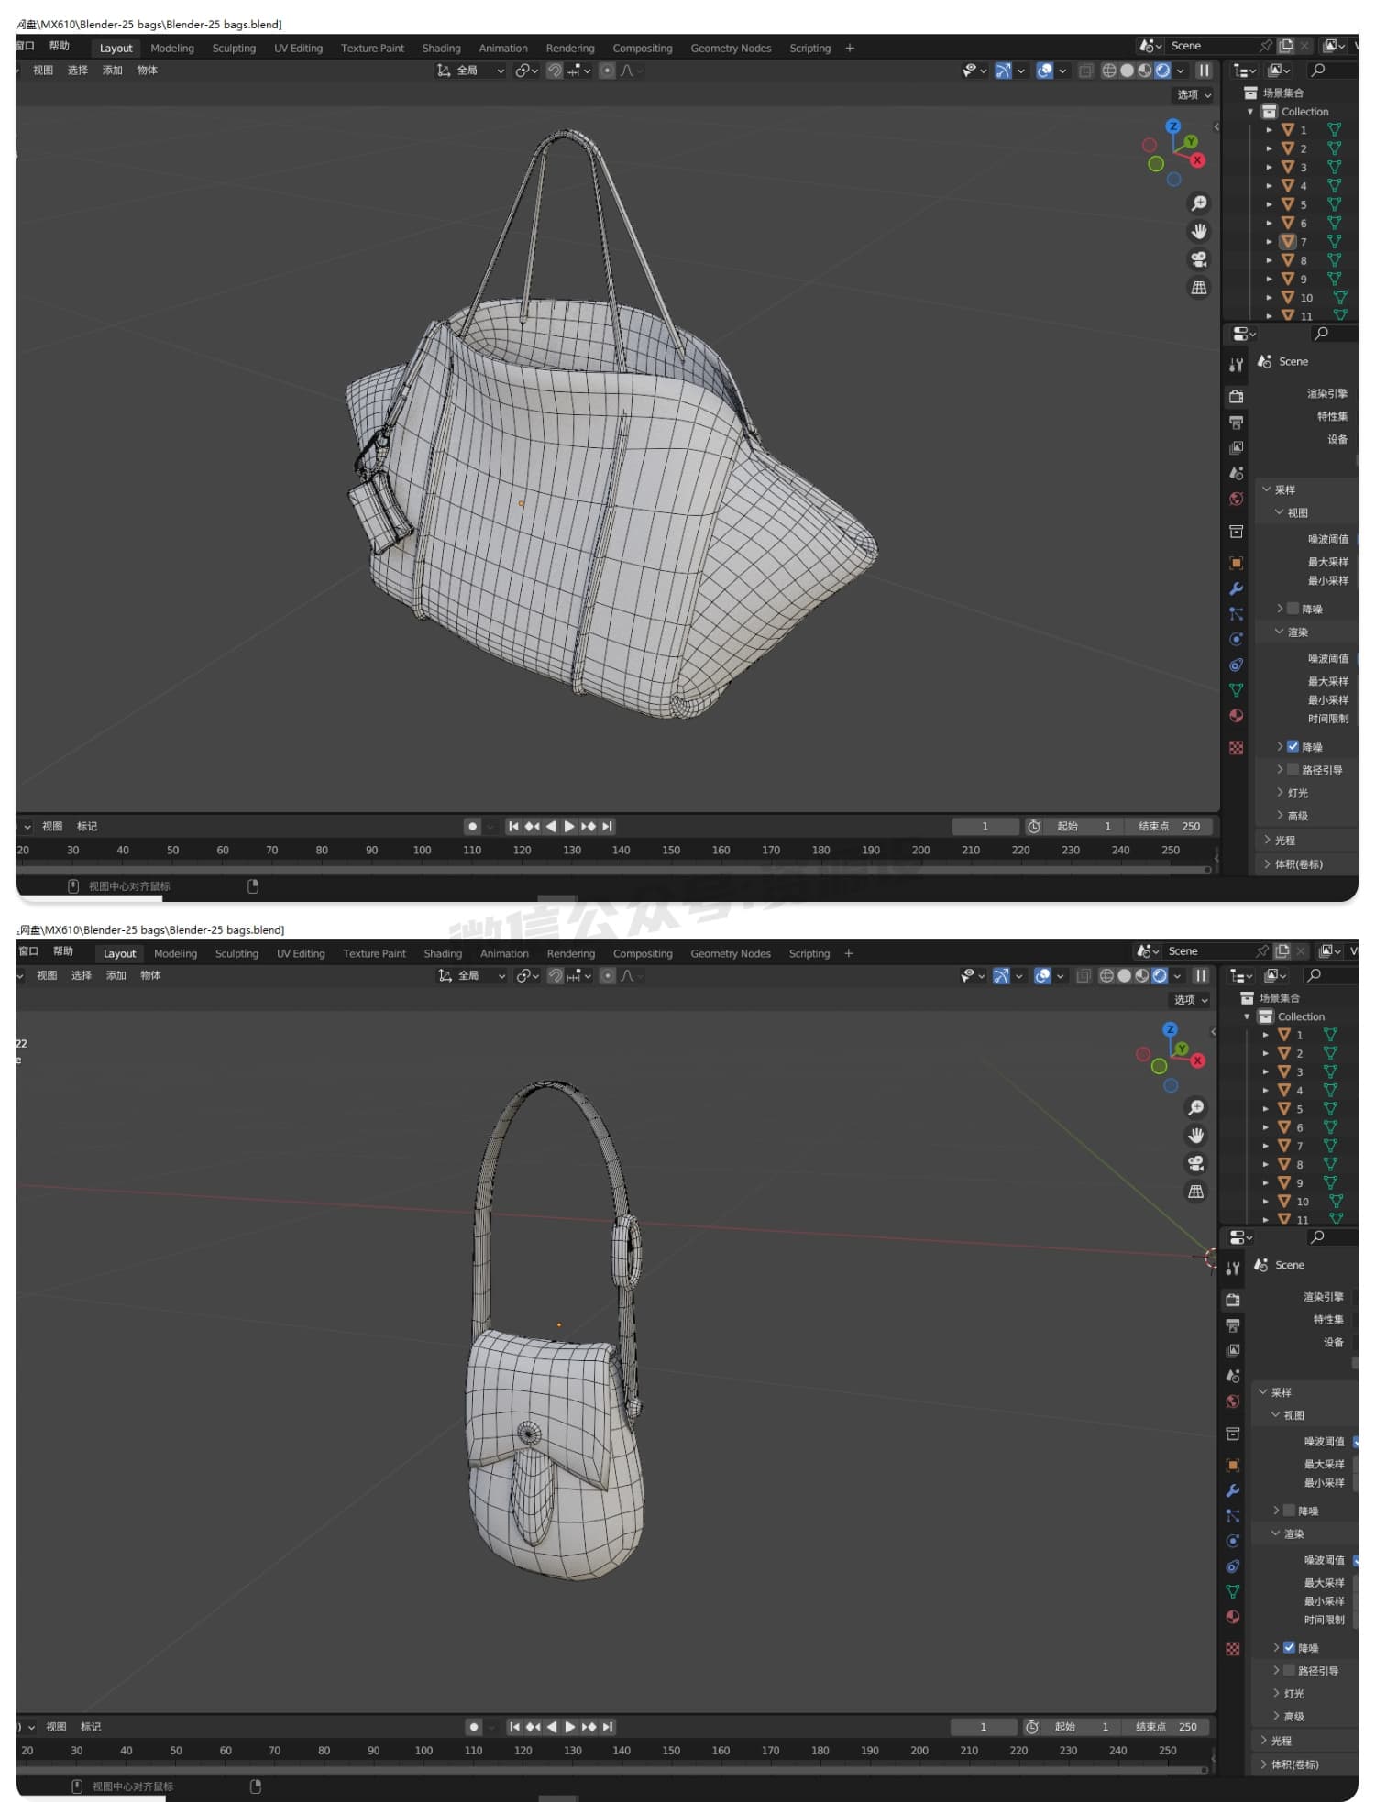Click '结束点 250' end frame field, tote-bag timeline
Screen dimensions: 1375x1802
click(x=1170, y=826)
